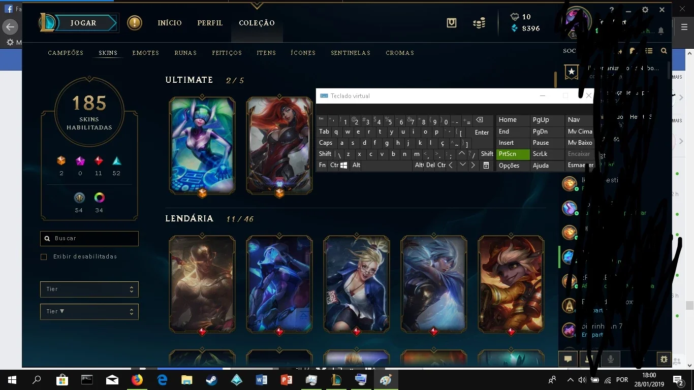Screen dimensions: 694x390
Task: Select the DJ Sona ultimate skin card
Action: click(x=202, y=146)
